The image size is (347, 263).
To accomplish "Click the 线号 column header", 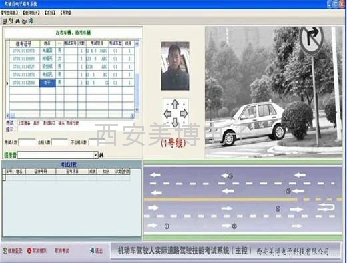I will pos(128,43).
